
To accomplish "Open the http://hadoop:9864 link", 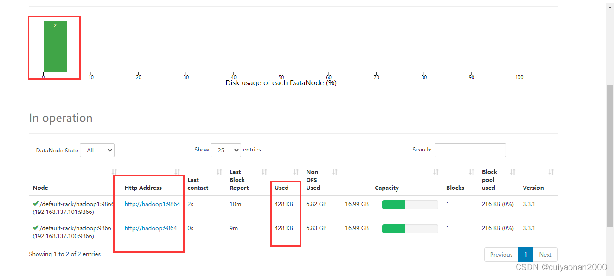I will pos(151,228).
